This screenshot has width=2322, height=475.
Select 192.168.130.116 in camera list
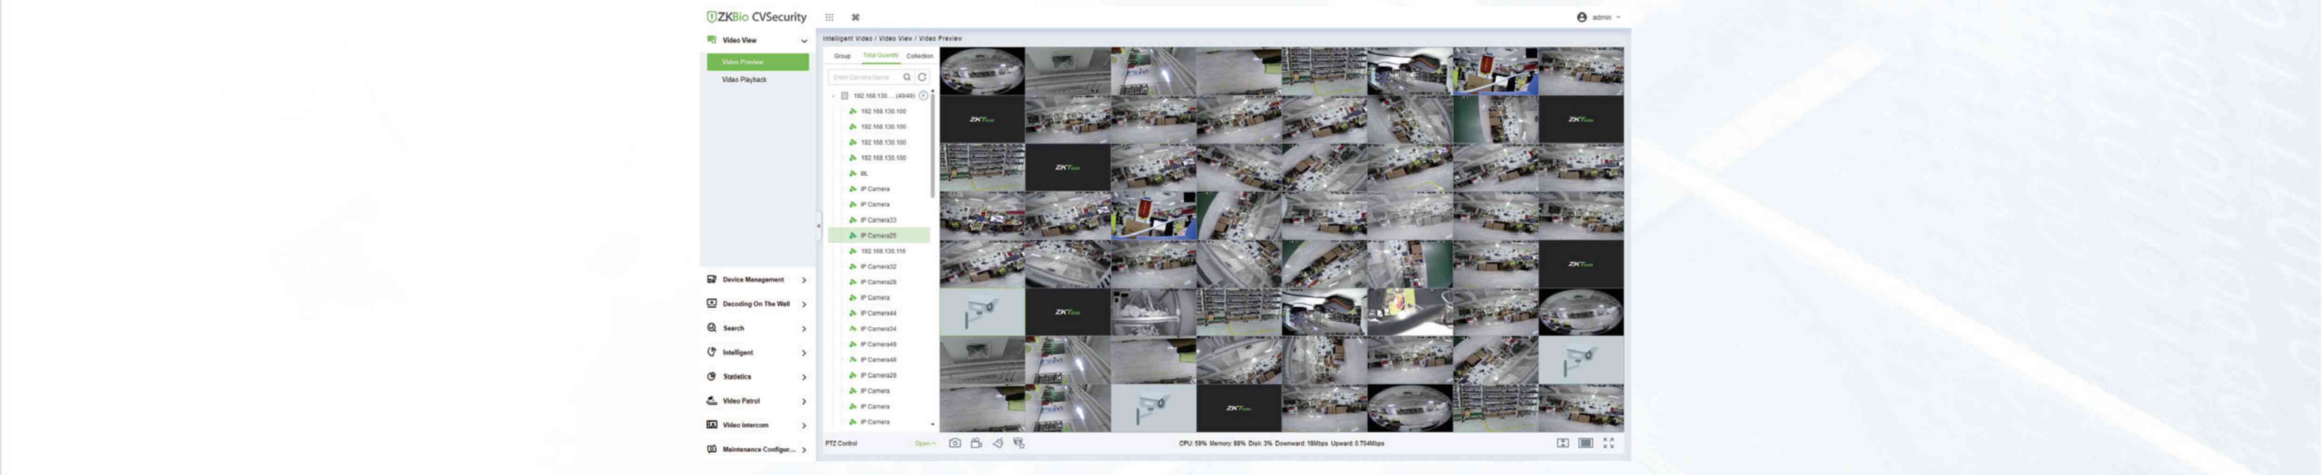point(882,251)
